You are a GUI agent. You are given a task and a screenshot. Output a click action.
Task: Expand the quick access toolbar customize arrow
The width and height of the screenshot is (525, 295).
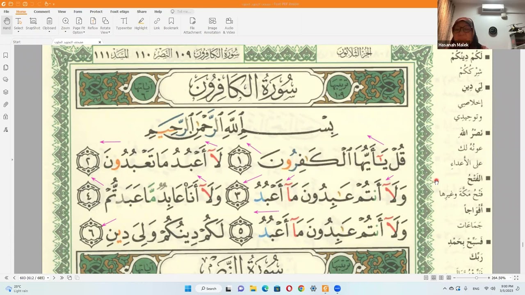tap(53, 4)
